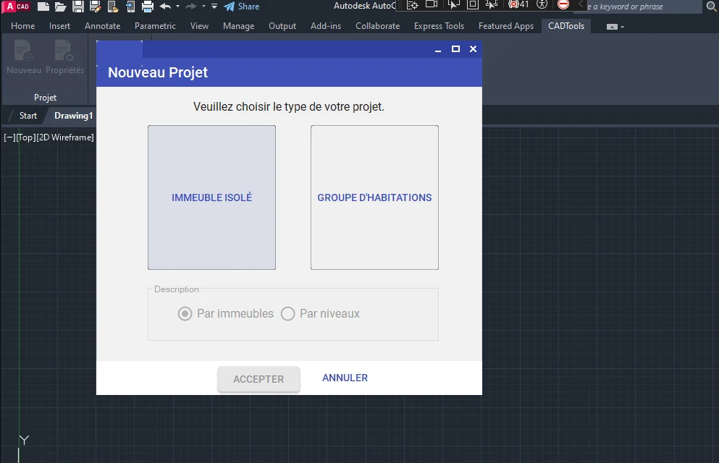Open the Collaborate ribbon tab

click(x=377, y=26)
